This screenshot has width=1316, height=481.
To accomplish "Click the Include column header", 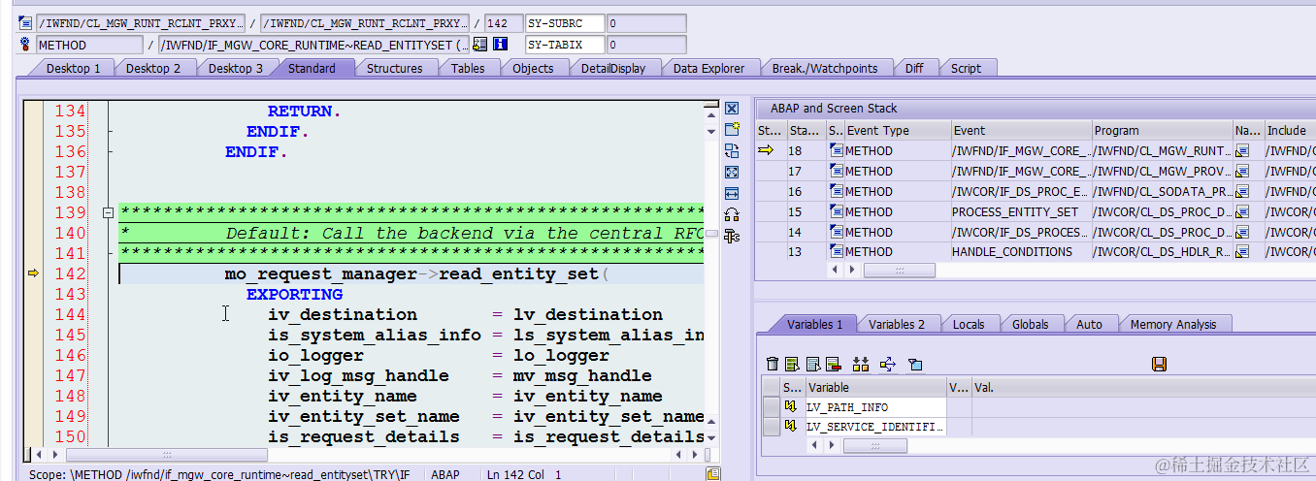I will click(x=1289, y=130).
